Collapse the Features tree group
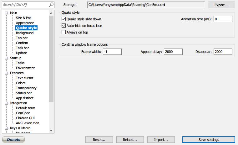The height and width of the screenshot is (145, 238). click(x=7, y=73)
